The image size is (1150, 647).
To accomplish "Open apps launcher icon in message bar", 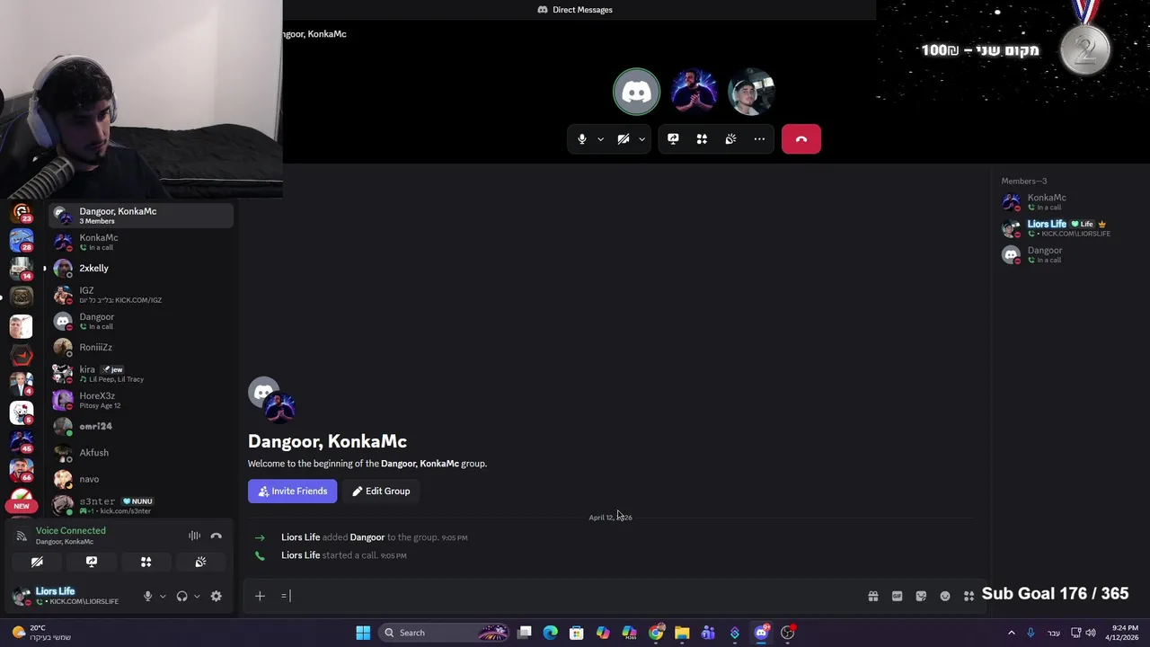I will point(969,596).
